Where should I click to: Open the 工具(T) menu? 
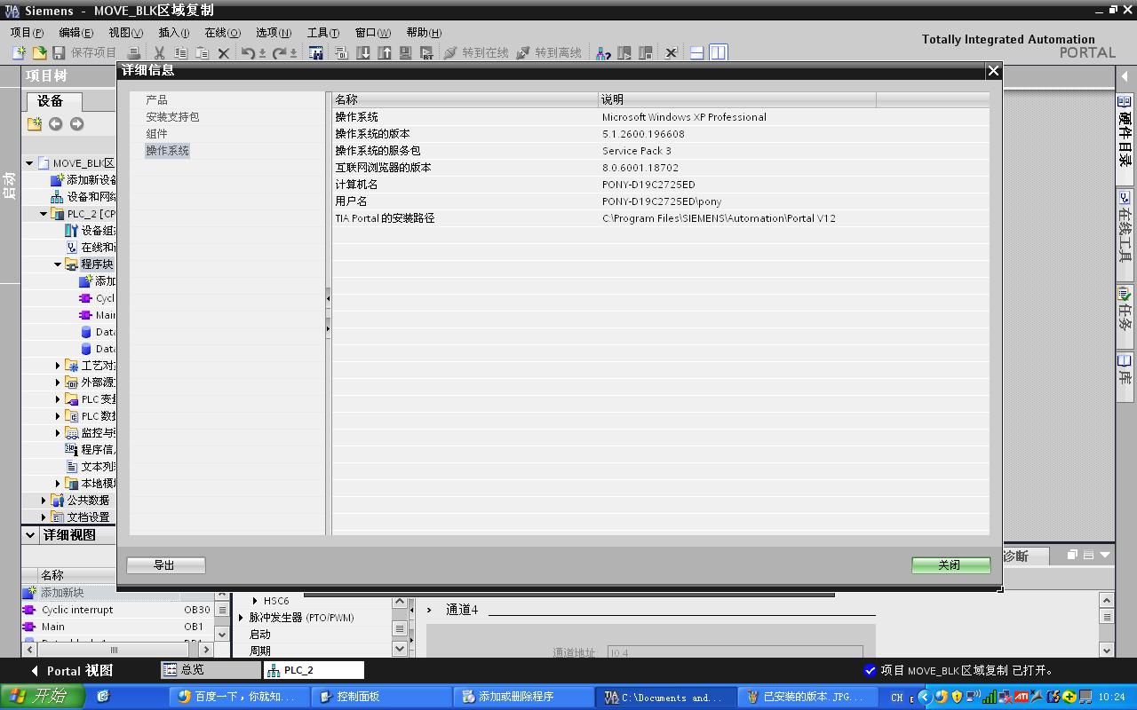coord(323,33)
